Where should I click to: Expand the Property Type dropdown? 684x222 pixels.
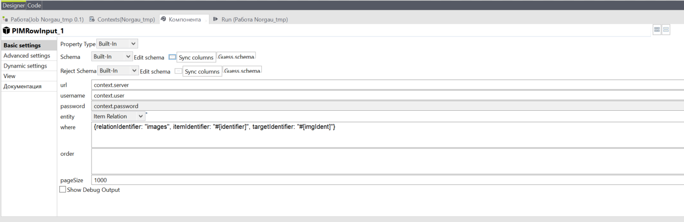pos(117,44)
